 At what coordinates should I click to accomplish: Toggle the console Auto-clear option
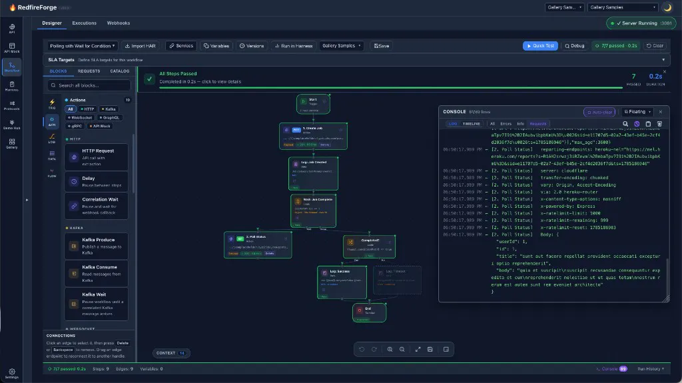pyautogui.click(x=599, y=112)
